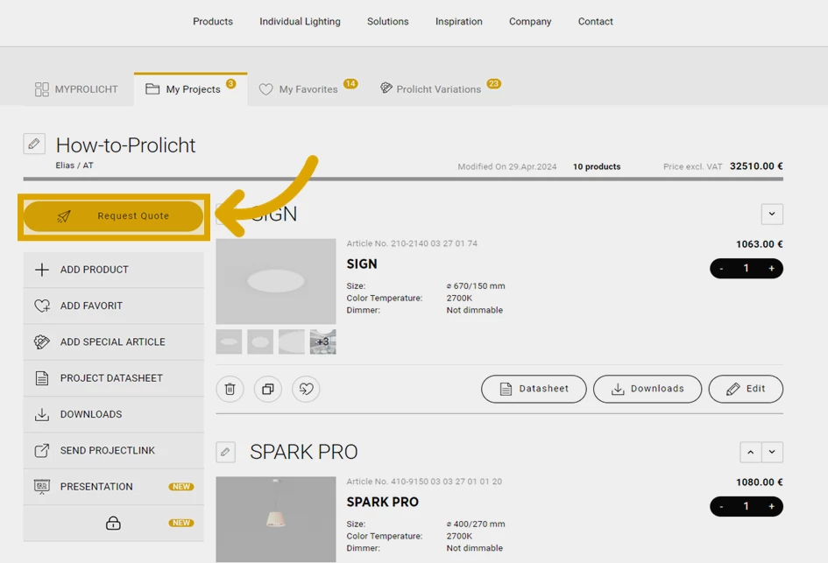Click the +3 more images thumbnail
828x563 pixels.
[x=322, y=341]
